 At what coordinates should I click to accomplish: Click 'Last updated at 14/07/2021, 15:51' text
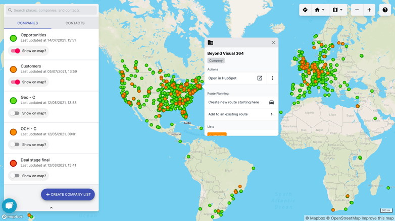click(x=48, y=40)
